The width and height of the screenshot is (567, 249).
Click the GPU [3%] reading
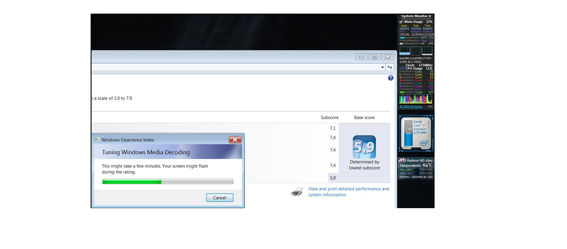(406, 174)
